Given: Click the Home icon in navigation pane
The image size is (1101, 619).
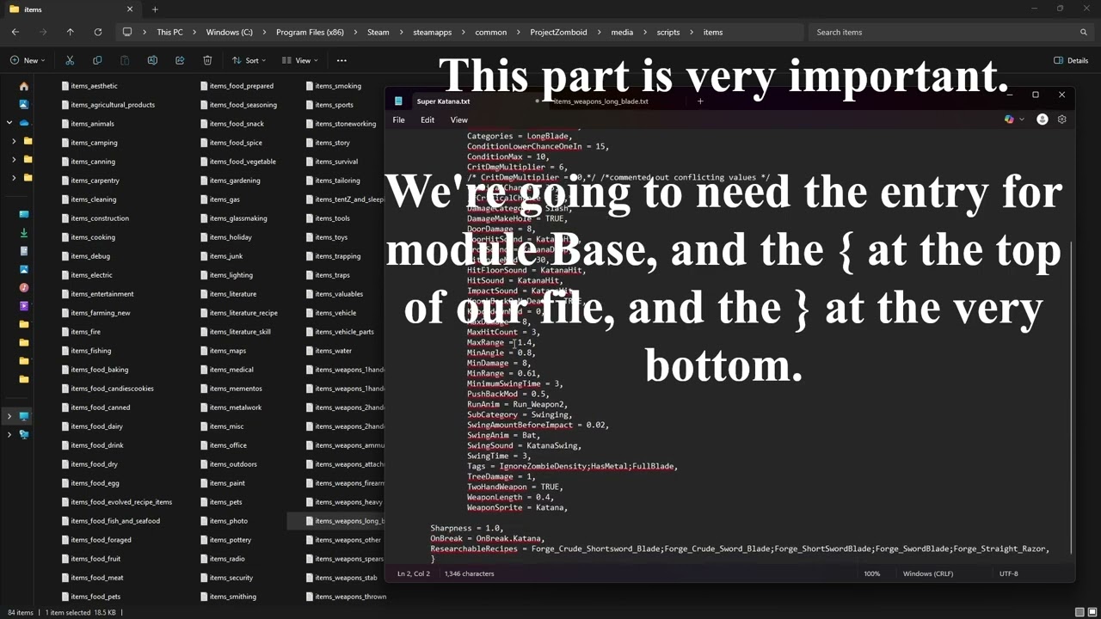Looking at the screenshot, I should (x=24, y=86).
